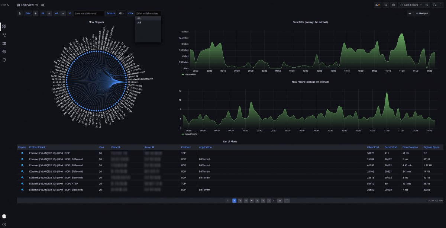Toggle the New Flow/s legend series
The height and width of the screenshot is (228, 446).
191,134
